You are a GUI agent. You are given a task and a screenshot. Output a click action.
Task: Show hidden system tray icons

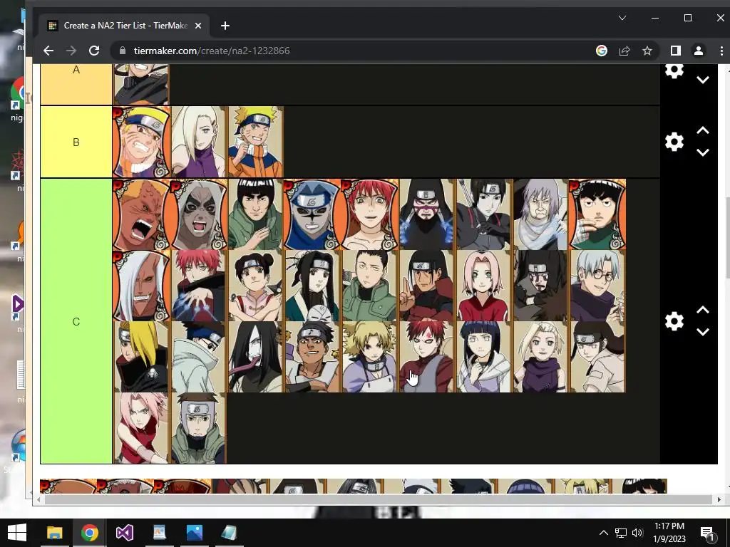(x=603, y=533)
